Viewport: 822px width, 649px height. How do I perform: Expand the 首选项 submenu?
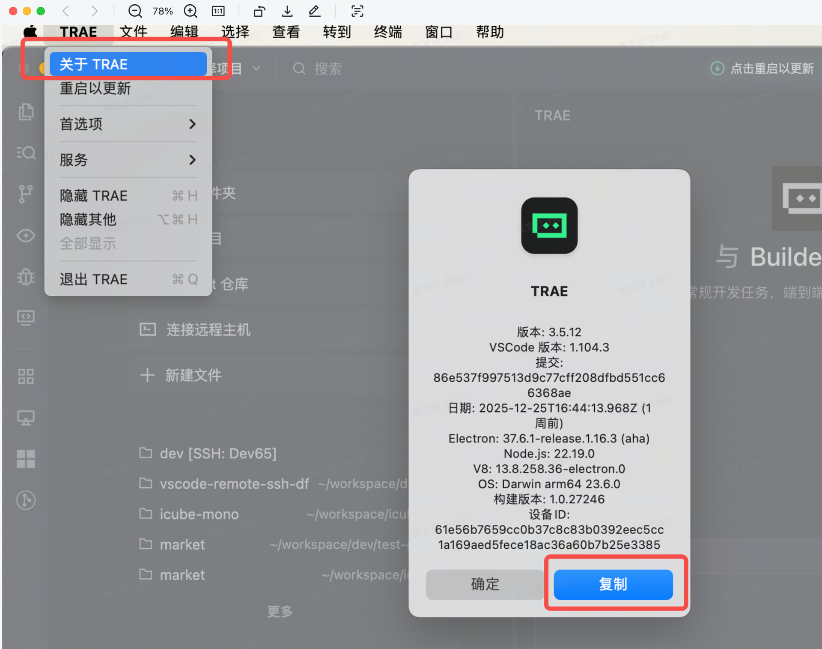point(128,124)
